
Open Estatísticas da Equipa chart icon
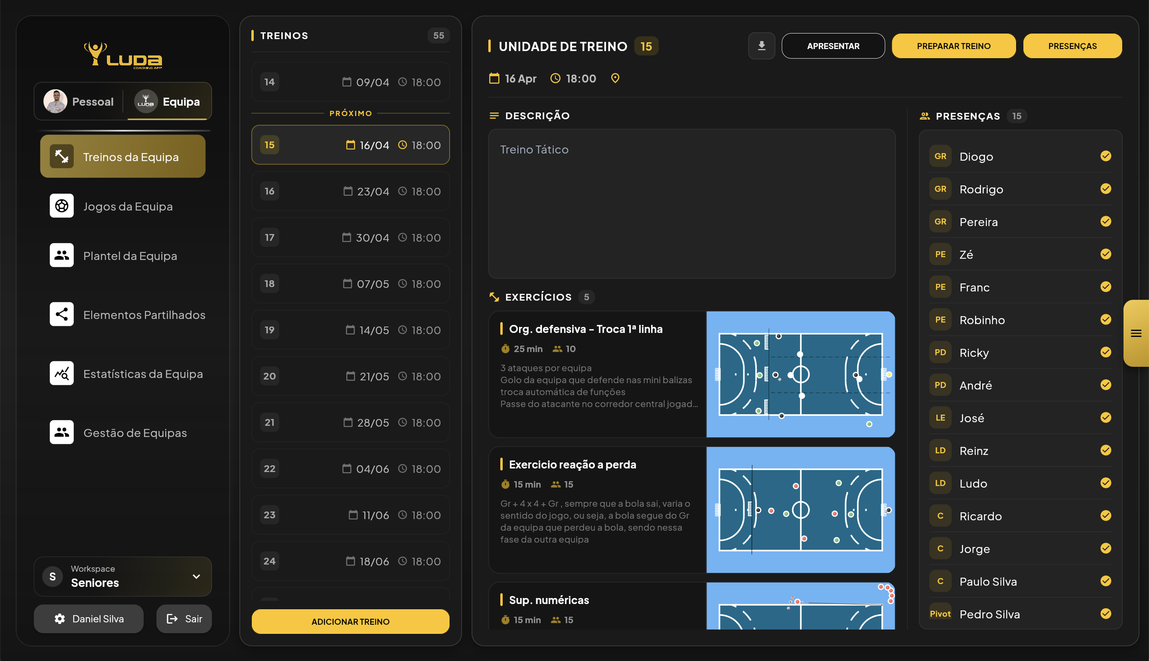pos(61,373)
